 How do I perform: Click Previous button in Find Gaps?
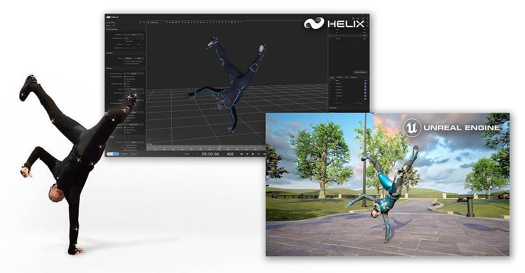(x=128, y=58)
